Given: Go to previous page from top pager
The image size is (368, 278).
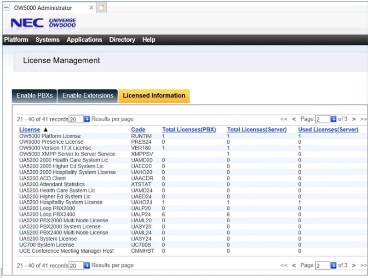Looking at the screenshot, I should click(294, 119).
